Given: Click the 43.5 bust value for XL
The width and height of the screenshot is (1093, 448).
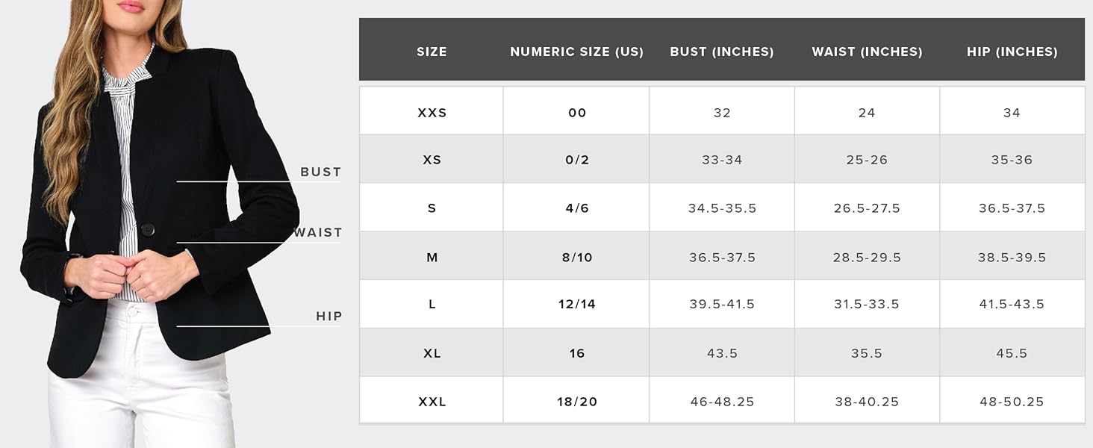Looking at the screenshot, I should (x=722, y=353).
